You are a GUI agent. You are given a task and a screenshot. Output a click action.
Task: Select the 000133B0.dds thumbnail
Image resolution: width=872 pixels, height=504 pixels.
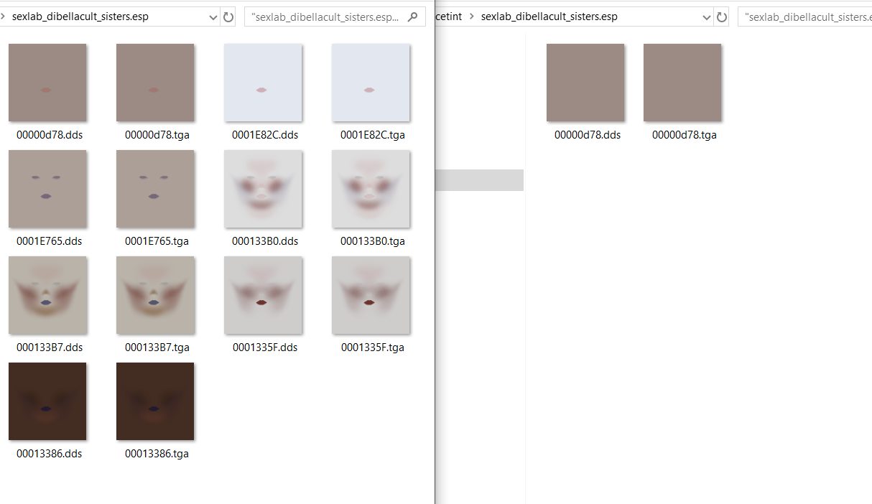coord(263,189)
